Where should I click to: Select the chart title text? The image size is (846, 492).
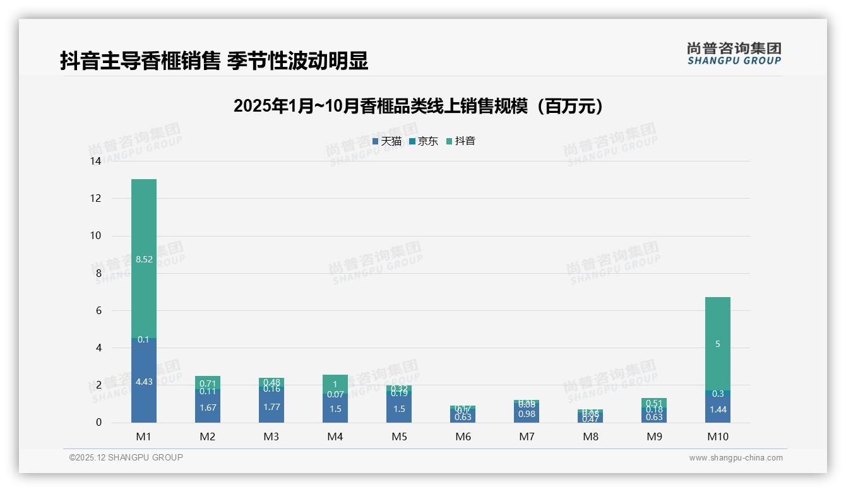coord(421,106)
